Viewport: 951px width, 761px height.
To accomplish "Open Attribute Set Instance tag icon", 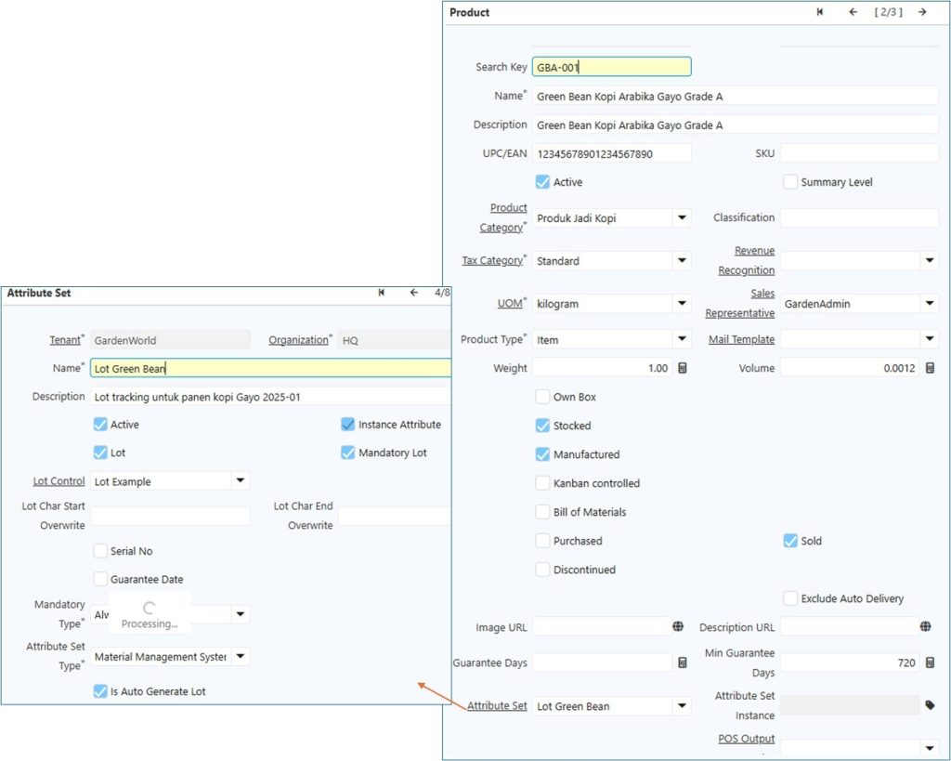I will pos(931,705).
